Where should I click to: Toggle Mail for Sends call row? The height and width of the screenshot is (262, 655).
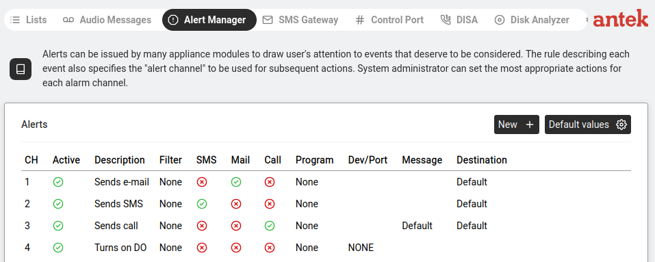click(x=236, y=226)
